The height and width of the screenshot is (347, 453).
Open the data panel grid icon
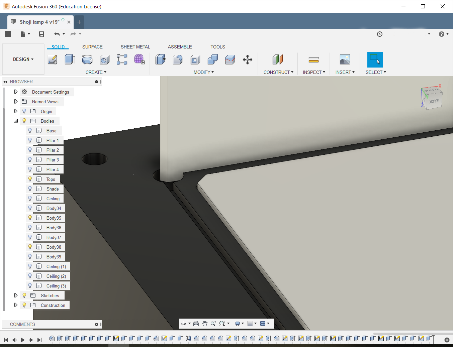pos(8,34)
